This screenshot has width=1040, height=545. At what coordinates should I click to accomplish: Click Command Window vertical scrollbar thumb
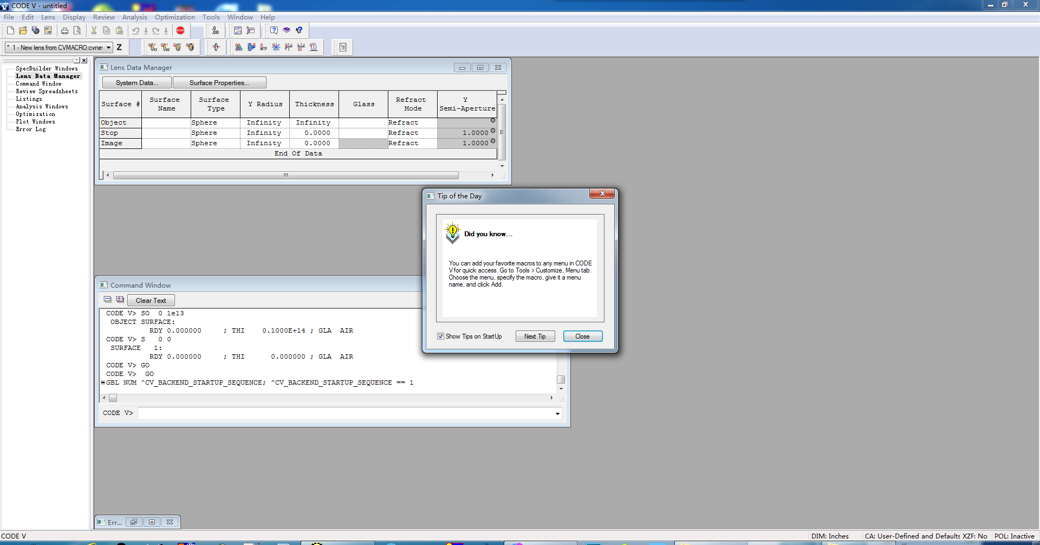point(561,380)
